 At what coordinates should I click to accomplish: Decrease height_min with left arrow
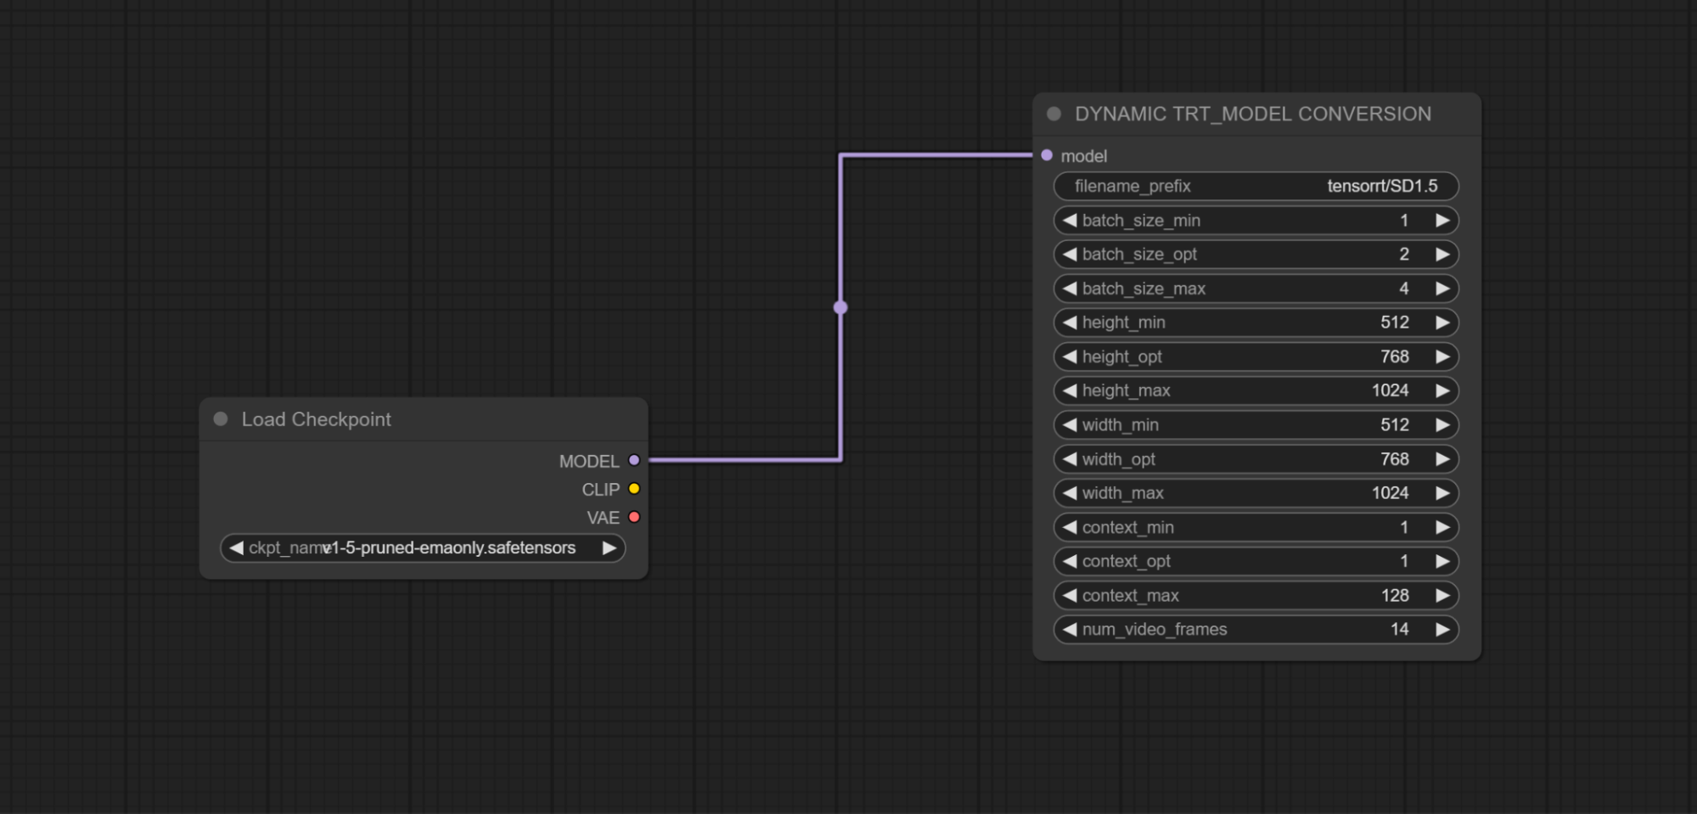tap(1070, 323)
